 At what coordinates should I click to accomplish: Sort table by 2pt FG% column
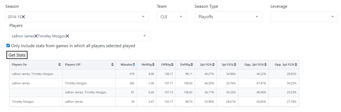[x=213, y=65]
